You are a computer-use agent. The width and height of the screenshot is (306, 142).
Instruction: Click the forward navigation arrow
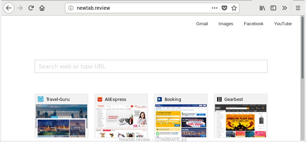(20, 8)
